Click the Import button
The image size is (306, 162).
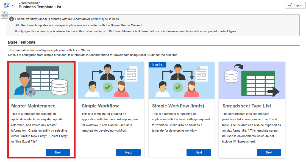coord(295,5)
